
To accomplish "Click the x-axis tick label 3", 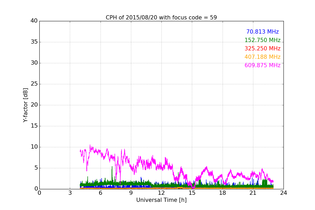I will point(70,193).
